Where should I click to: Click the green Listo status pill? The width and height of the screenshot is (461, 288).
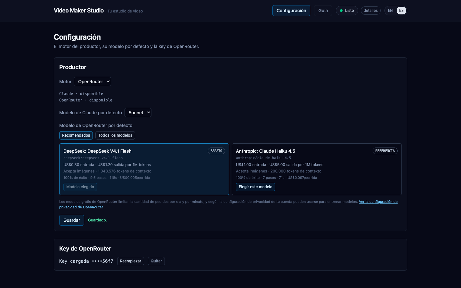(347, 11)
